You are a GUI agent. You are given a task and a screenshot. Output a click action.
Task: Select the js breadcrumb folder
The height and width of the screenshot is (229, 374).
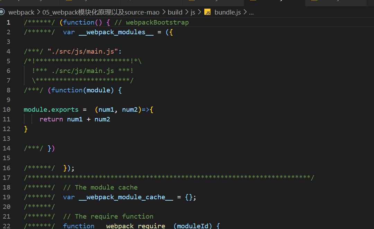pos(193,12)
